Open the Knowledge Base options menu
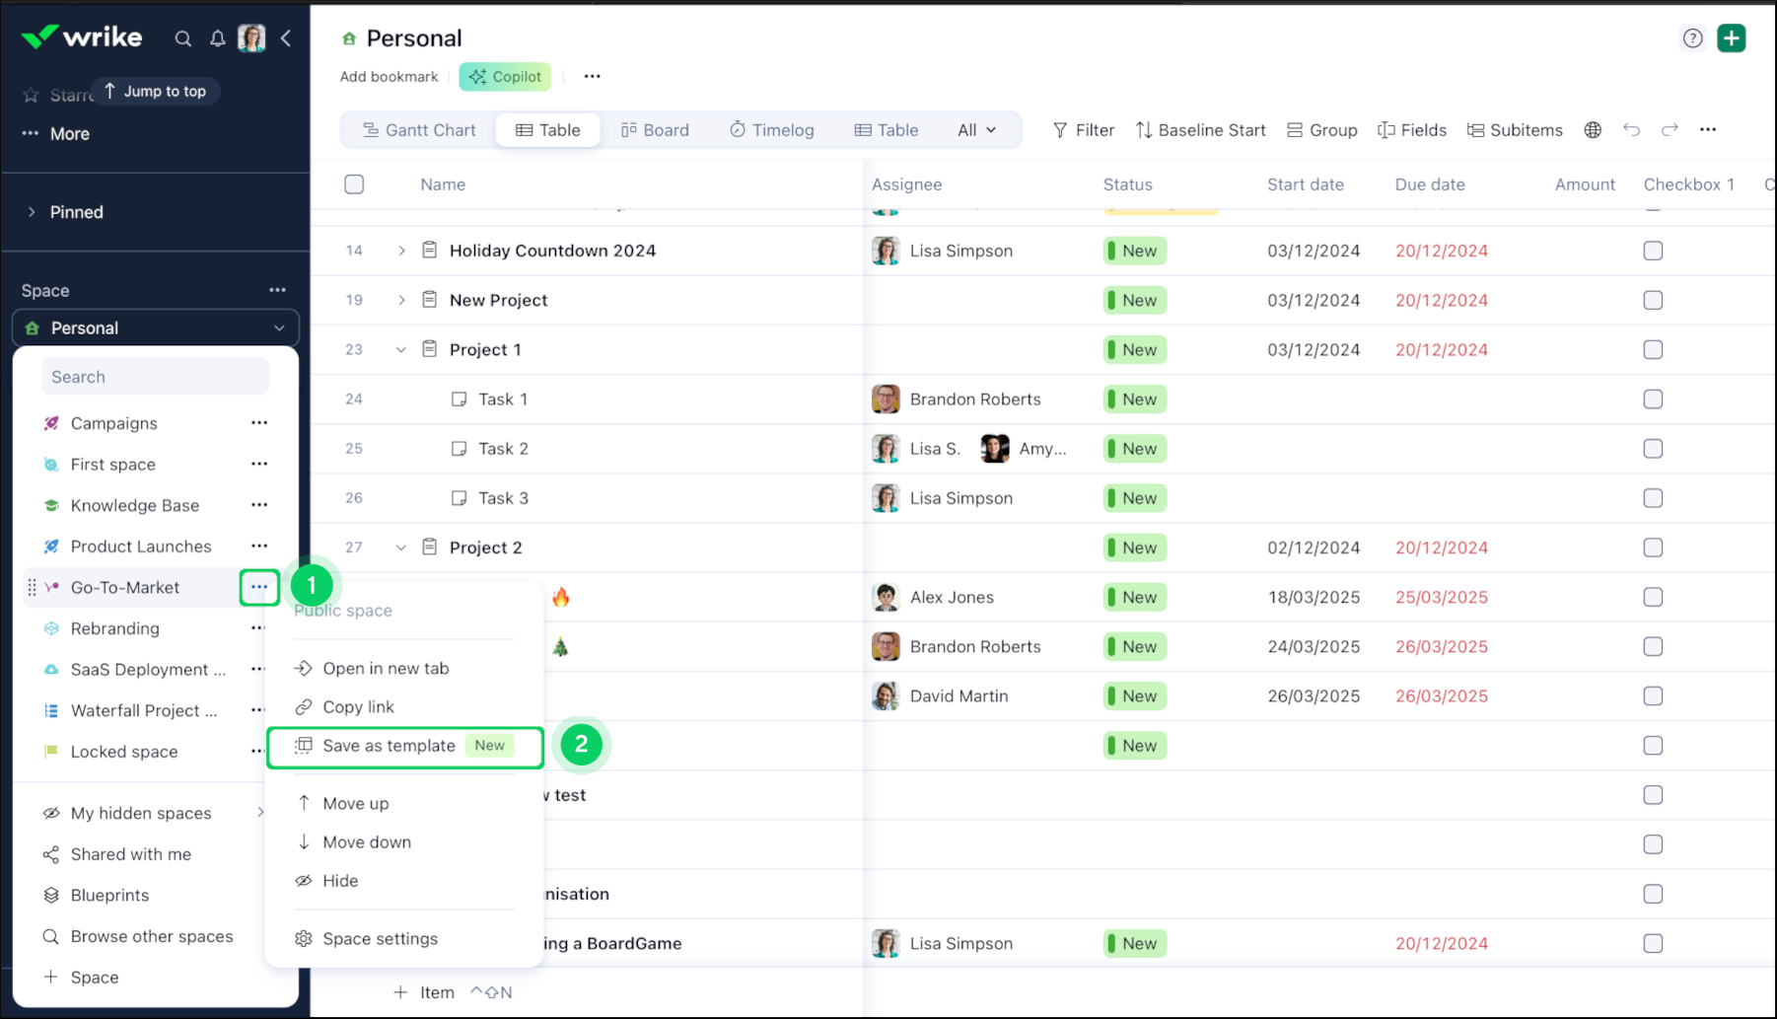 click(259, 505)
